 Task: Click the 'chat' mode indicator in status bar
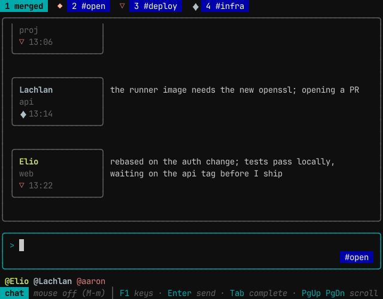point(14,293)
